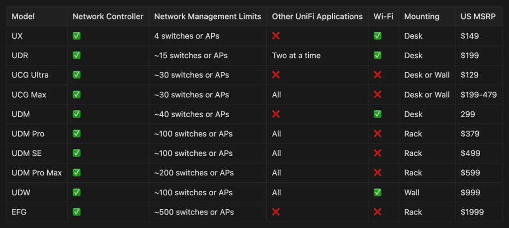The height and width of the screenshot is (228, 509).
Task: Click the Network Management Limits column header
Action: pos(207,16)
